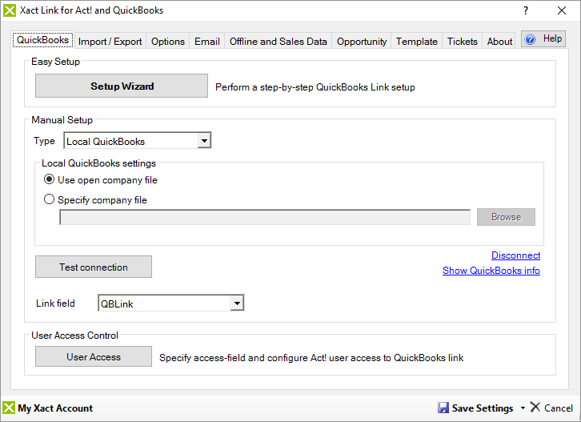Click the 'Easy Setup' group label

[55, 62]
